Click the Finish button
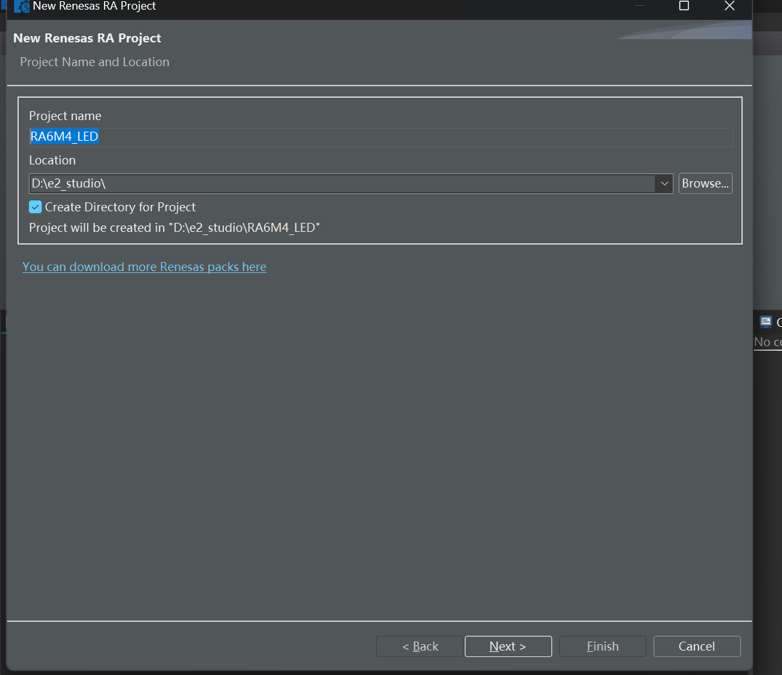The height and width of the screenshot is (675, 782). (x=603, y=647)
